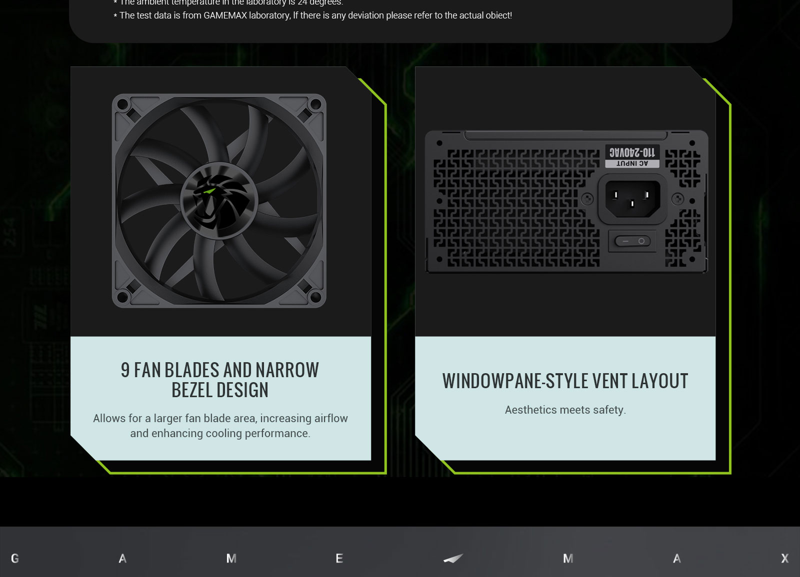Click the letter X in footer banner
This screenshot has width=800, height=577.
(784, 559)
